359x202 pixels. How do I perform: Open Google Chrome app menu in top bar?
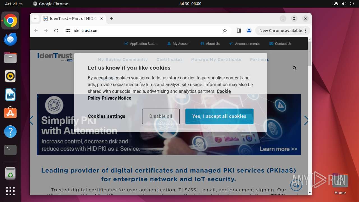50,4
